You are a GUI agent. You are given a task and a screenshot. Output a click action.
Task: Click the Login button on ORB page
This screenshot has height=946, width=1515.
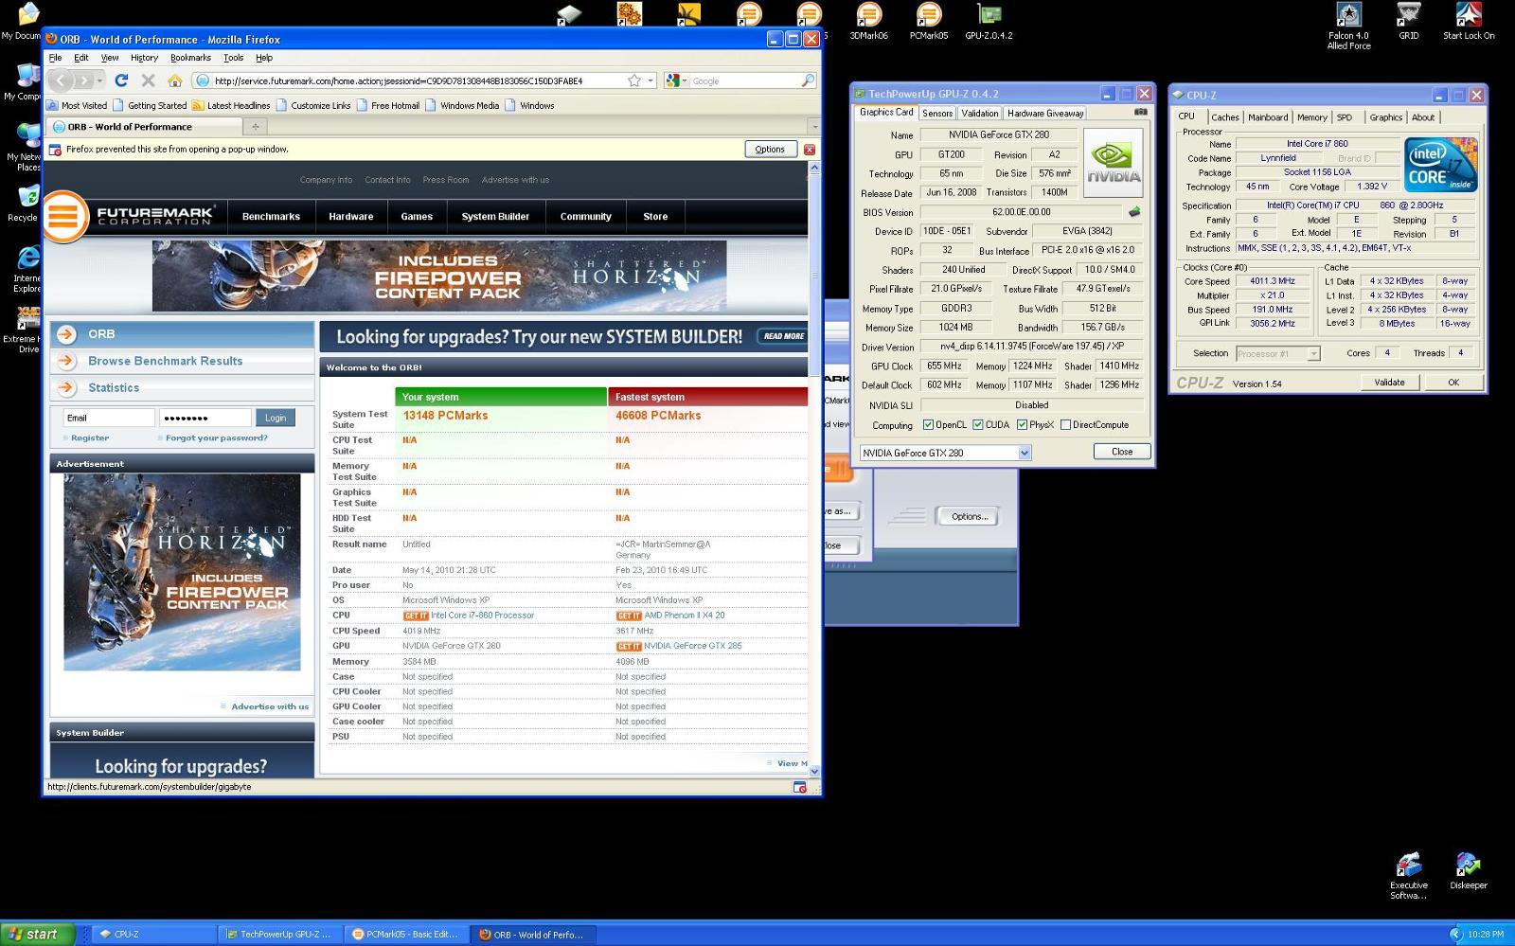point(276,418)
